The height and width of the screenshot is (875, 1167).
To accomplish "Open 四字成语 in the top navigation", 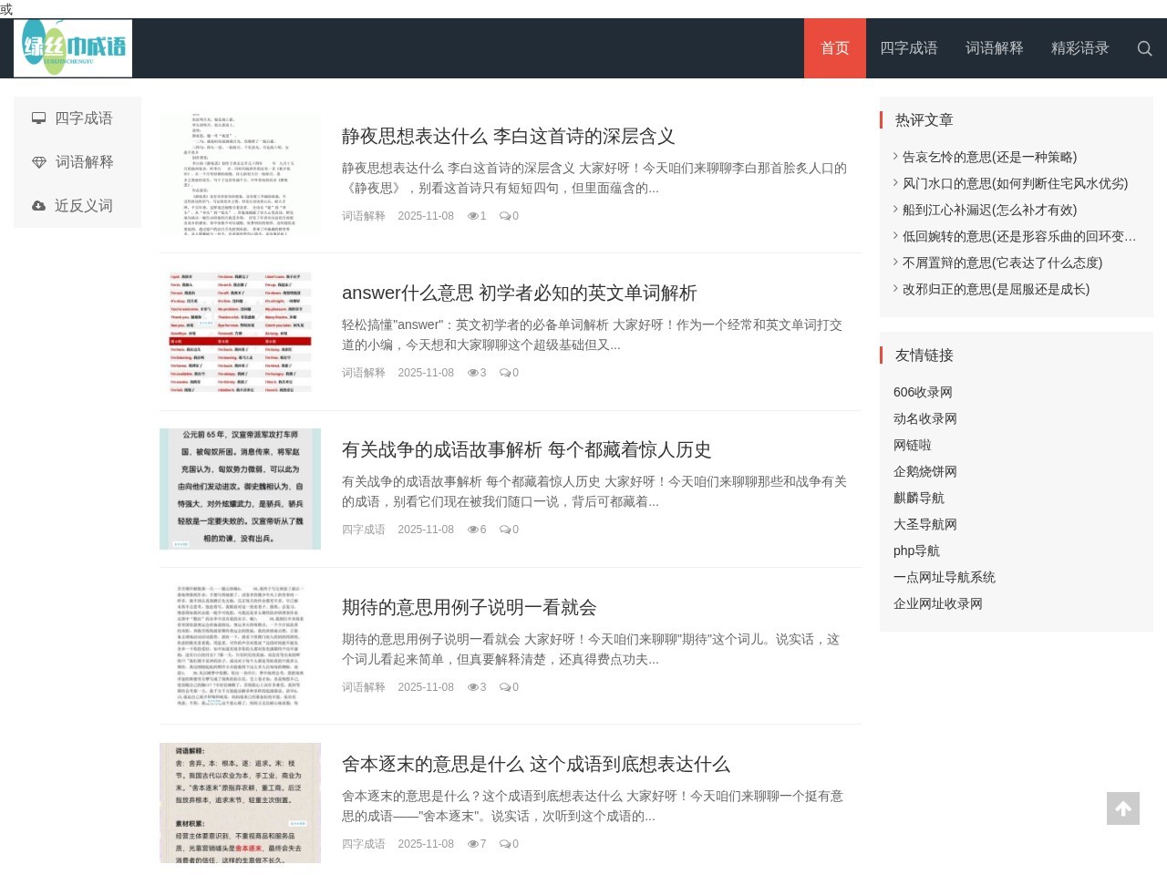I will click(909, 48).
